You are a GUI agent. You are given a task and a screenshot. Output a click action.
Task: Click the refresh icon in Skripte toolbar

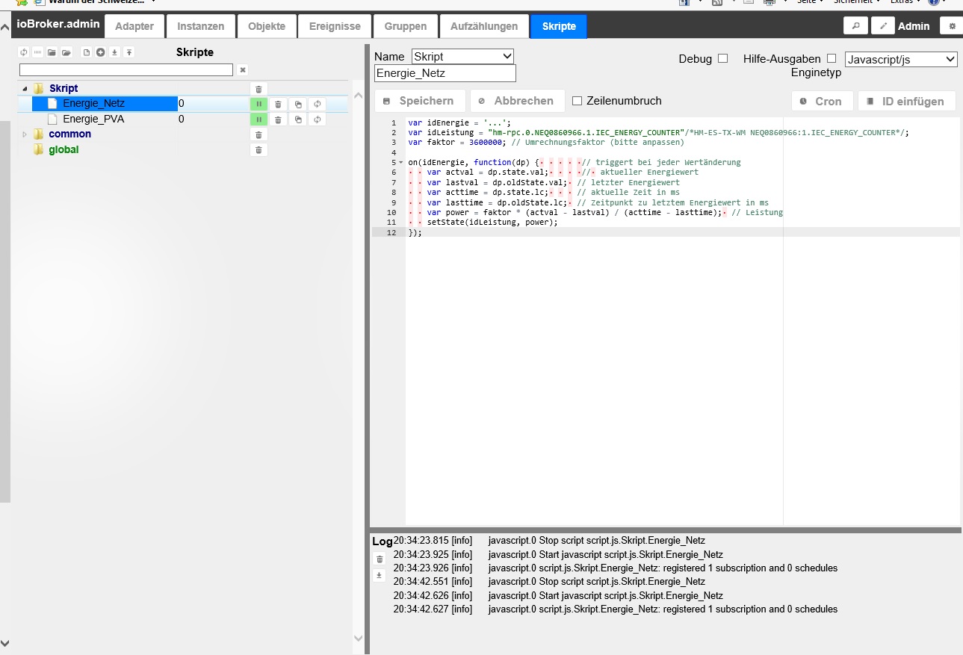23,52
